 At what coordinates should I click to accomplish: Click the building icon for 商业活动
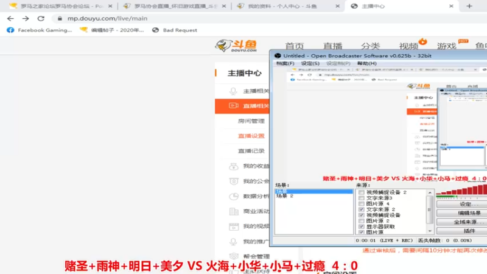click(234, 211)
